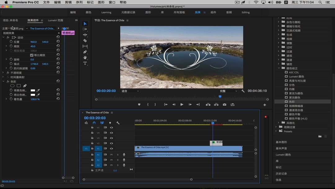Select the Pen tool in toolbar

tap(85, 52)
